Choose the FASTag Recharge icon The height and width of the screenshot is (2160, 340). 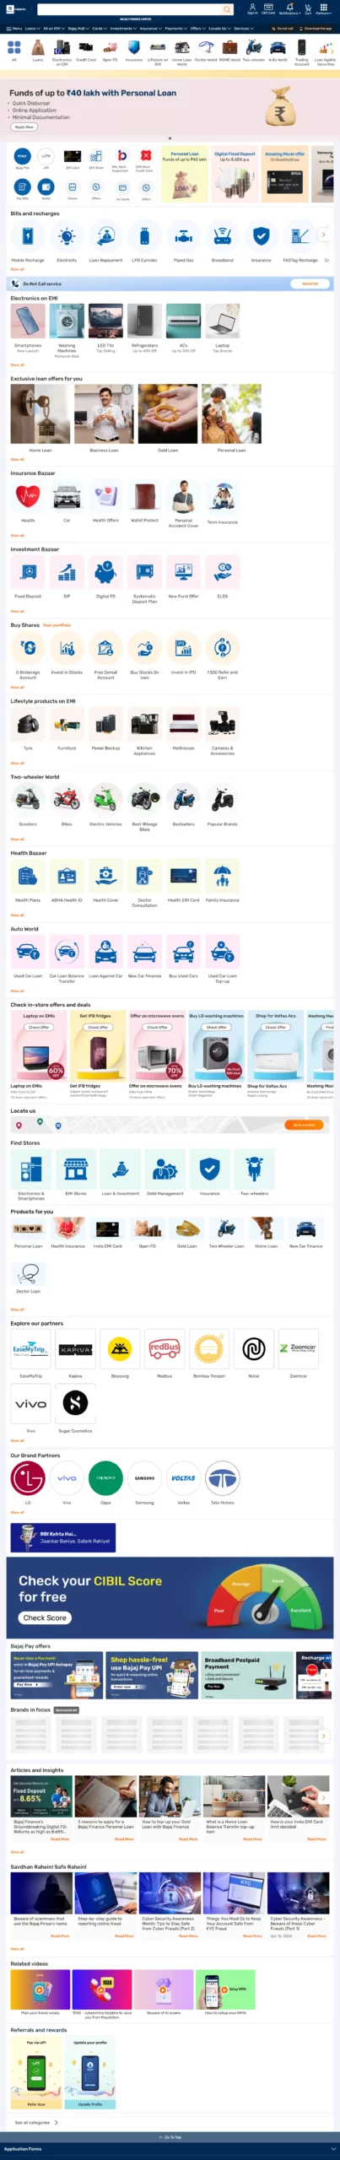coord(300,236)
